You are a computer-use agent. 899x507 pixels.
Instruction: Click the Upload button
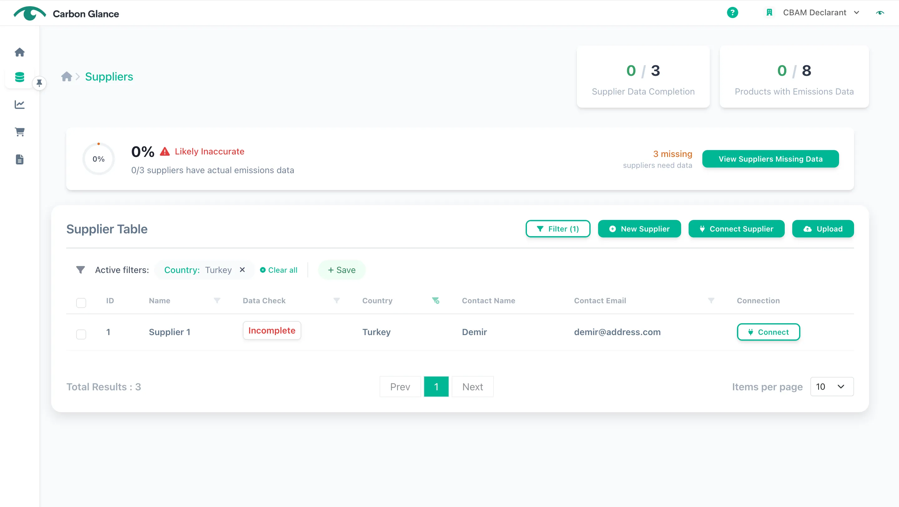click(x=823, y=229)
